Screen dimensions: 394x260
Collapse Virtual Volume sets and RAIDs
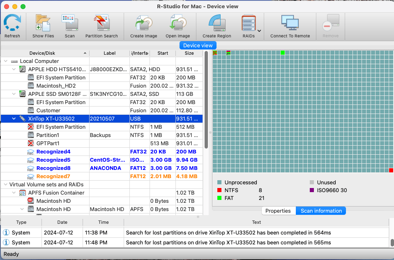pos(6,184)
